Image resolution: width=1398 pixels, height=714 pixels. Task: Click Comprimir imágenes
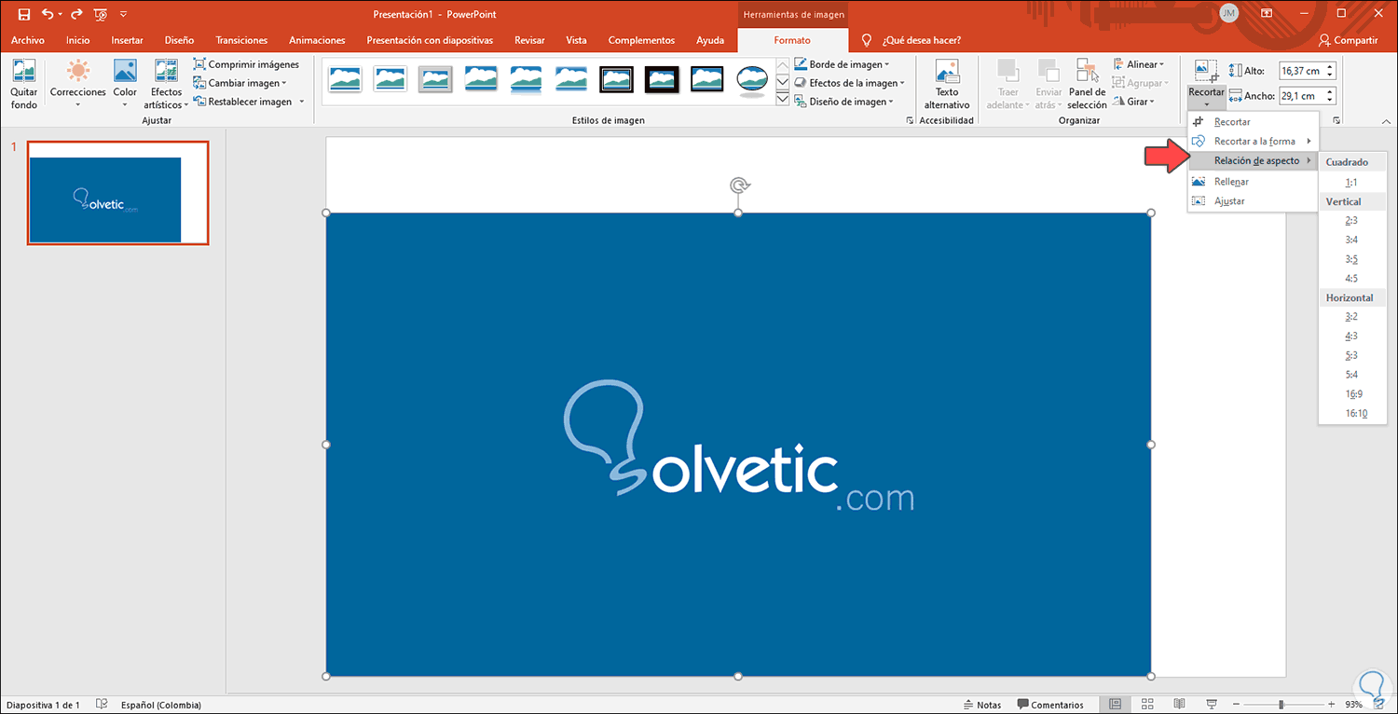coord(246,64)
